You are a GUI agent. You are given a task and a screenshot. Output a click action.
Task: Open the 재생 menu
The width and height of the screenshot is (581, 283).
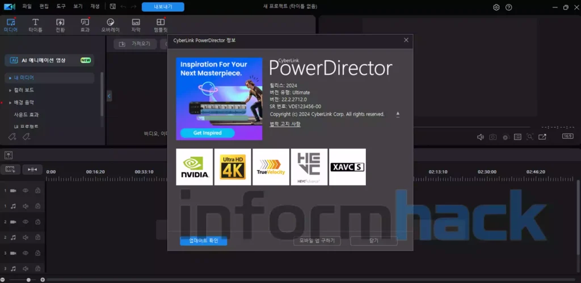pyautogui.click(x=95, y=7)
